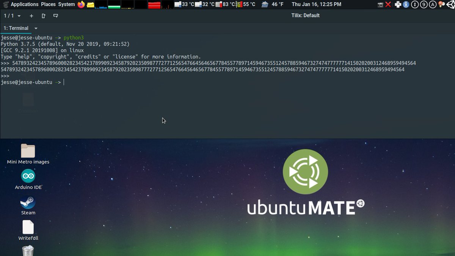Open the accessibility tray icon

[406, 5]
